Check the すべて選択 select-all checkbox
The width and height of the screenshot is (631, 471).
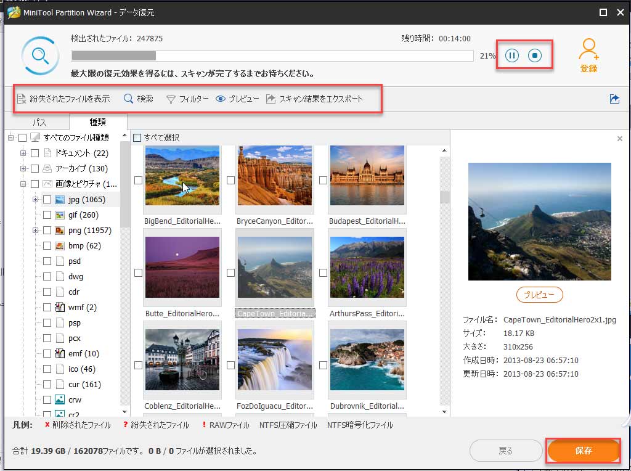point(136,137)
